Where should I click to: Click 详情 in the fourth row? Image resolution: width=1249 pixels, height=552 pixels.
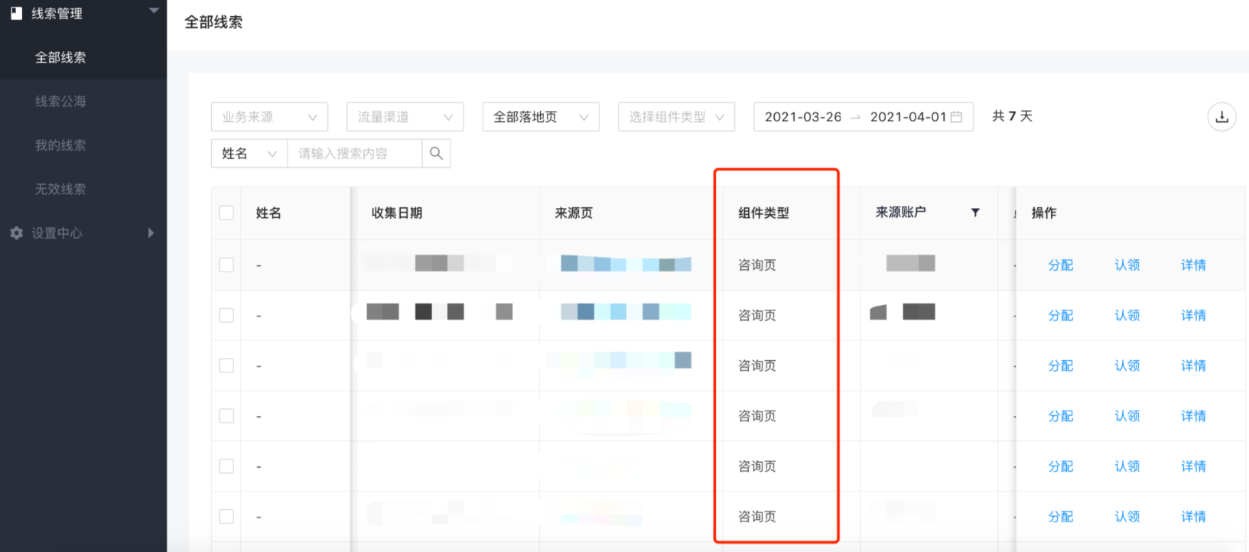(x=1193, y=417)
